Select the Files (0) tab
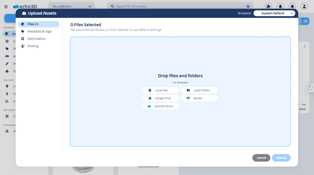 click(x=39, y=24)
